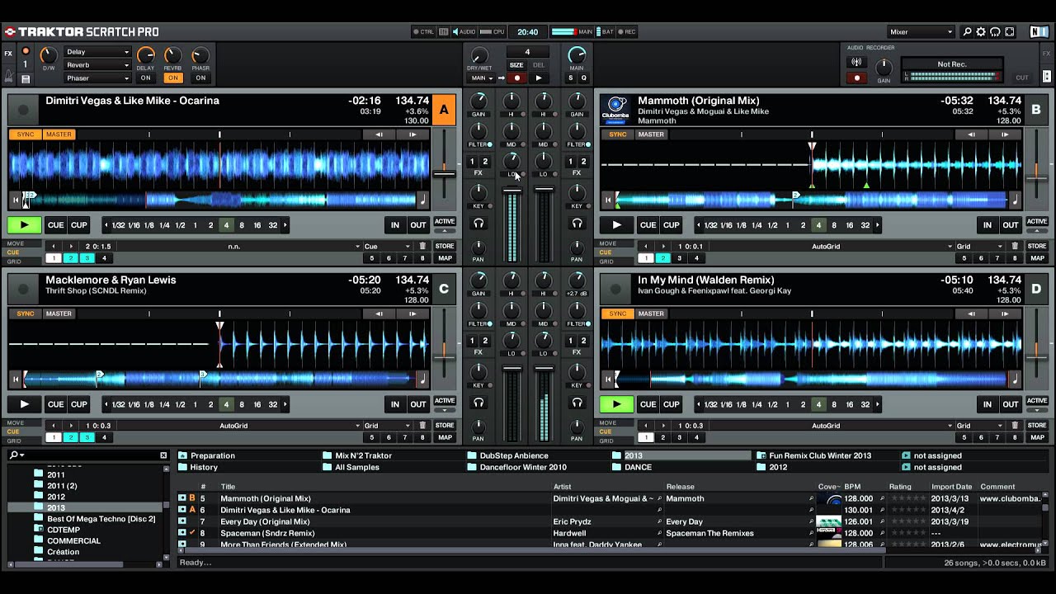This screenshot has height=594, width=1056.
Task: Enable SYNC on Deck C
Action: pyautogui.click(x=26, y=313)
